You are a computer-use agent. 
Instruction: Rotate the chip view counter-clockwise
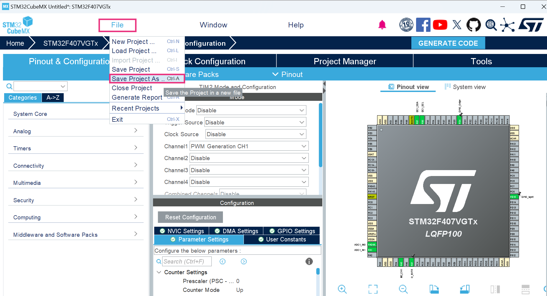tap(465, 289)
